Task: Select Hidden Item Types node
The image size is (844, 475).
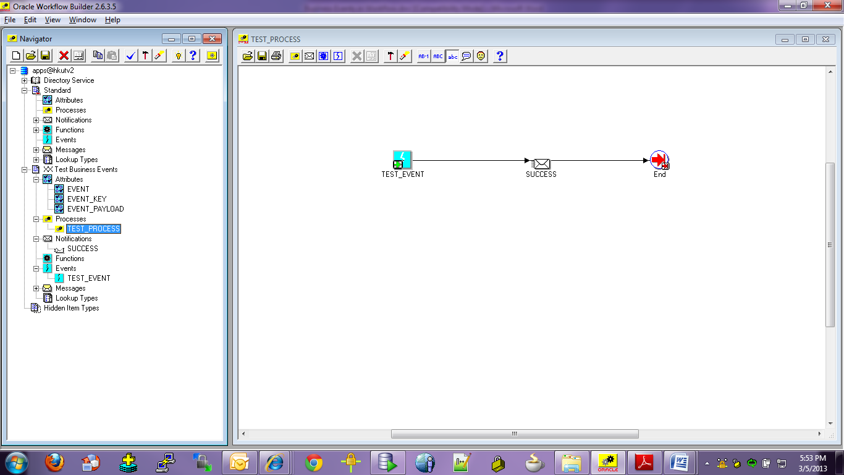Action: coord(71,308)
